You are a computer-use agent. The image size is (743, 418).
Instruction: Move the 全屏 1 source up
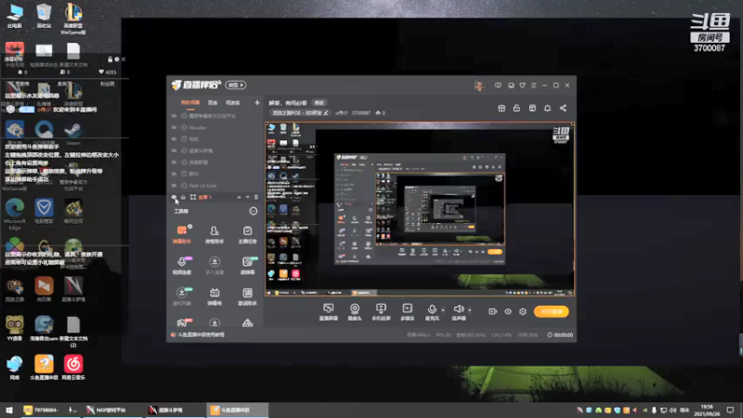[239, 197]
